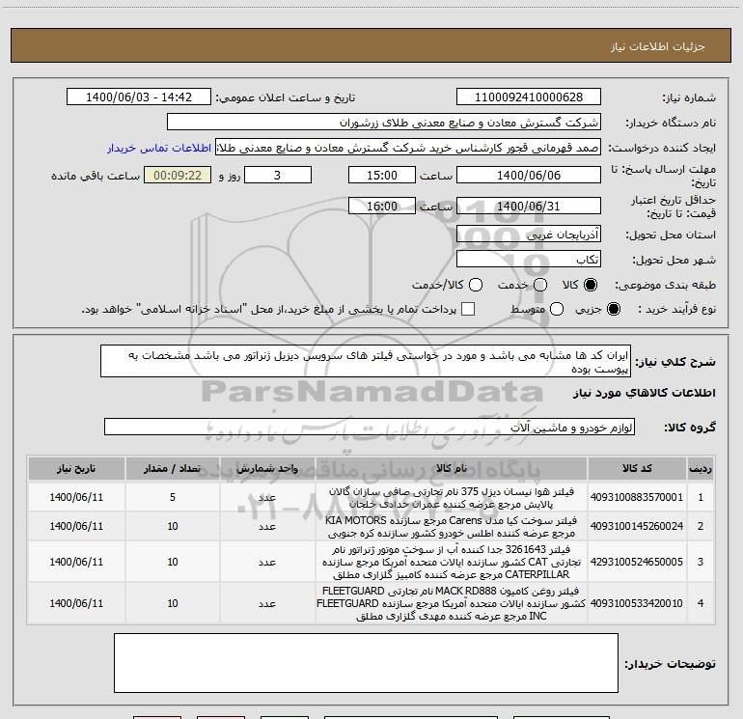Click product code 4093100145260024
The height and width of the screenshot is (719, 743).
coord(637,526)
